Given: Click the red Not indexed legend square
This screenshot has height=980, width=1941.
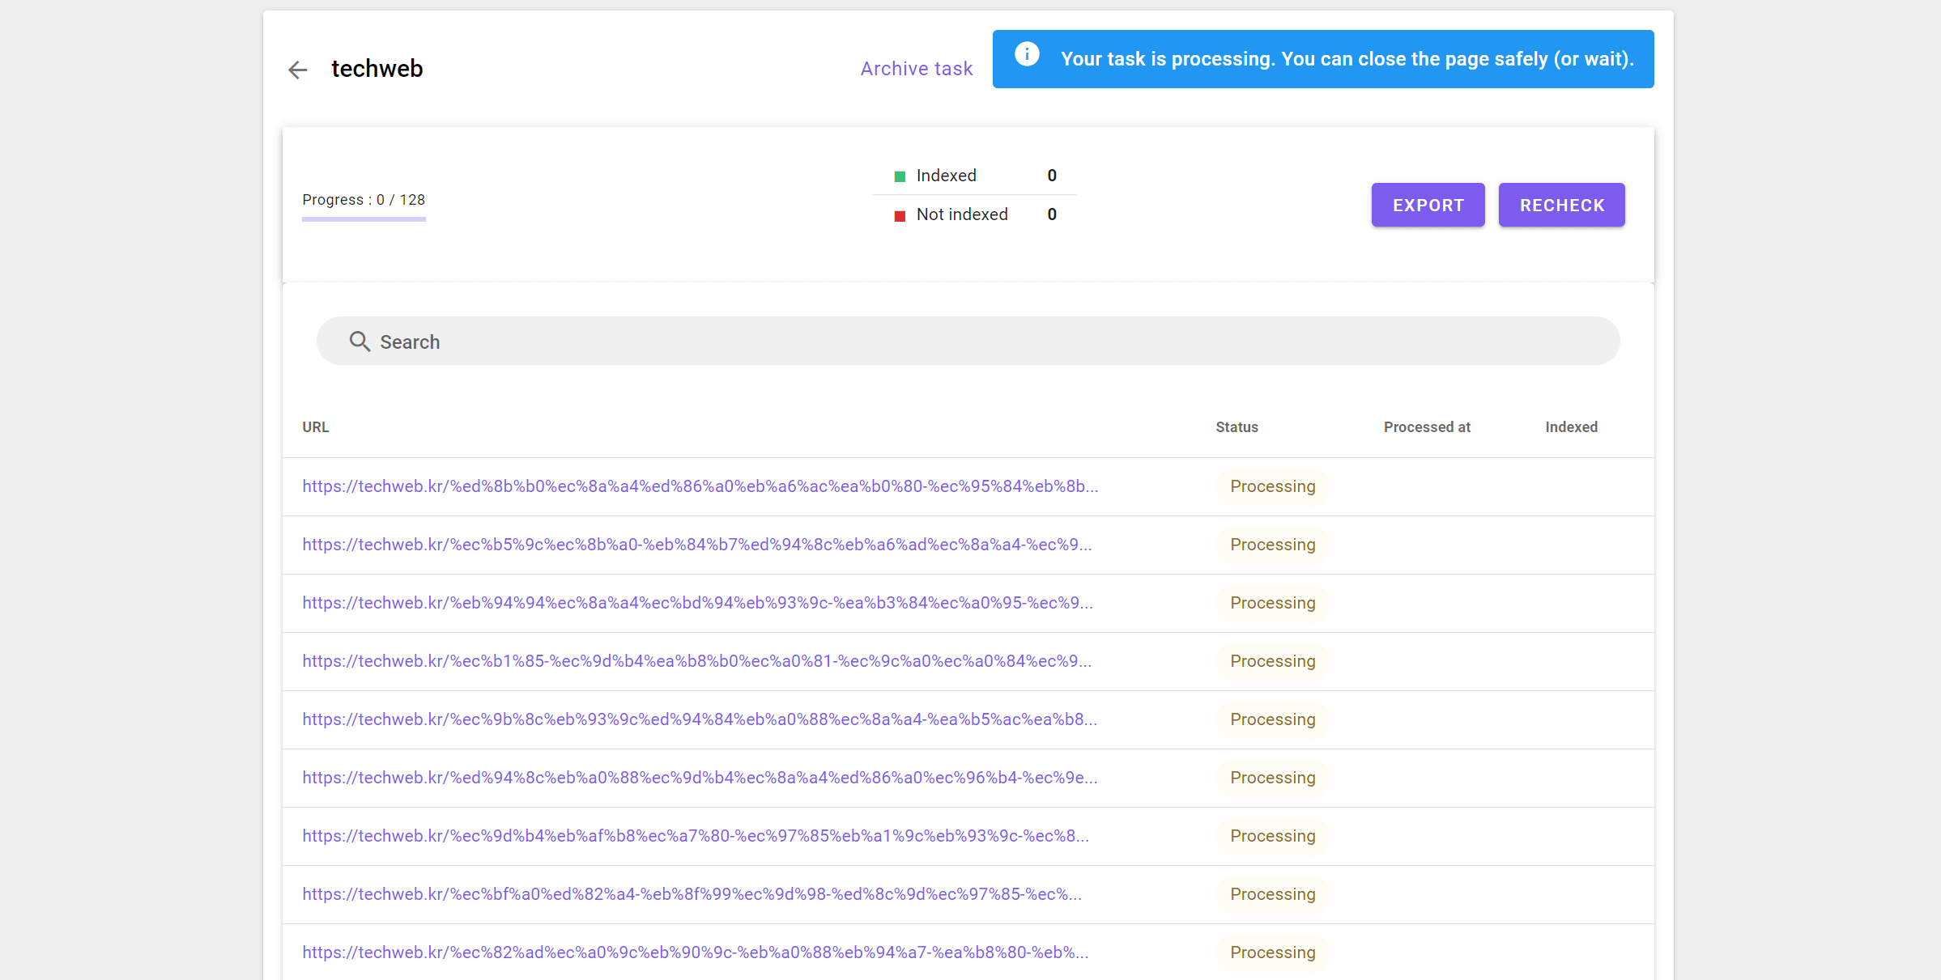Looking at the screenshot, I should pos(900,215).
